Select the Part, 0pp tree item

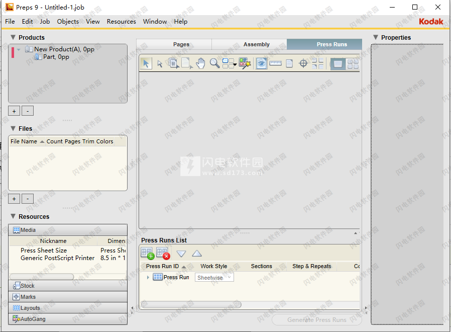[56, 57]
